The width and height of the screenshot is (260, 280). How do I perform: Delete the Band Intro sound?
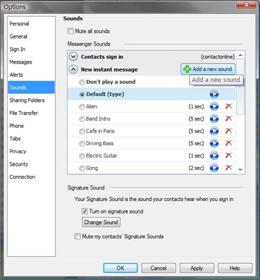coord(229,118)
